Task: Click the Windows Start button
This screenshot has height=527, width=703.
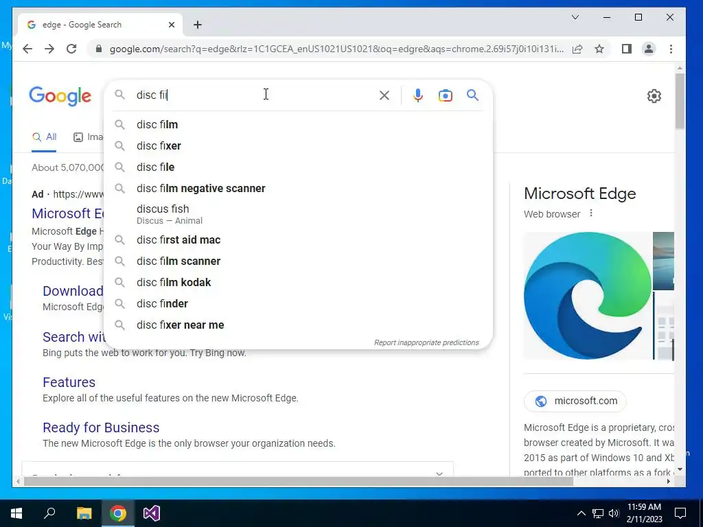Action: tap(16, 513)
